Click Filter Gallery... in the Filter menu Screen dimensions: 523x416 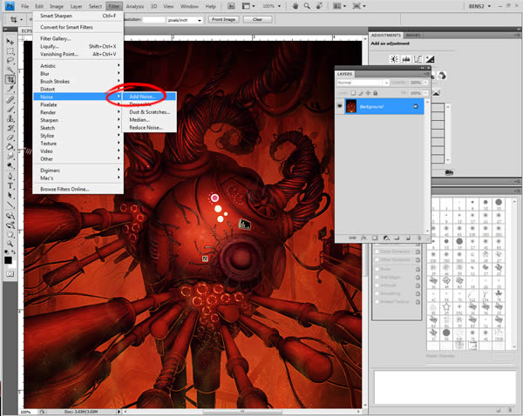pos(78,38)
